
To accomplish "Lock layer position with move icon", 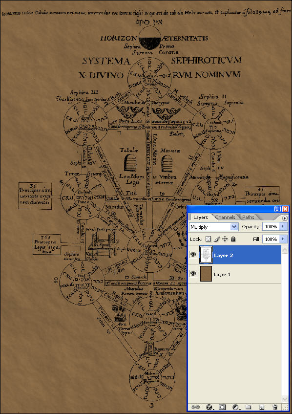I will click(225, 239).
